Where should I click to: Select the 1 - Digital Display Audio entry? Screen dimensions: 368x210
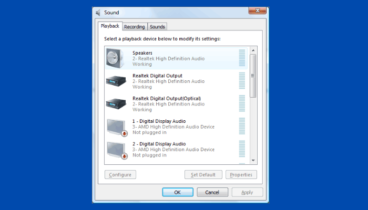coord(159,121)
